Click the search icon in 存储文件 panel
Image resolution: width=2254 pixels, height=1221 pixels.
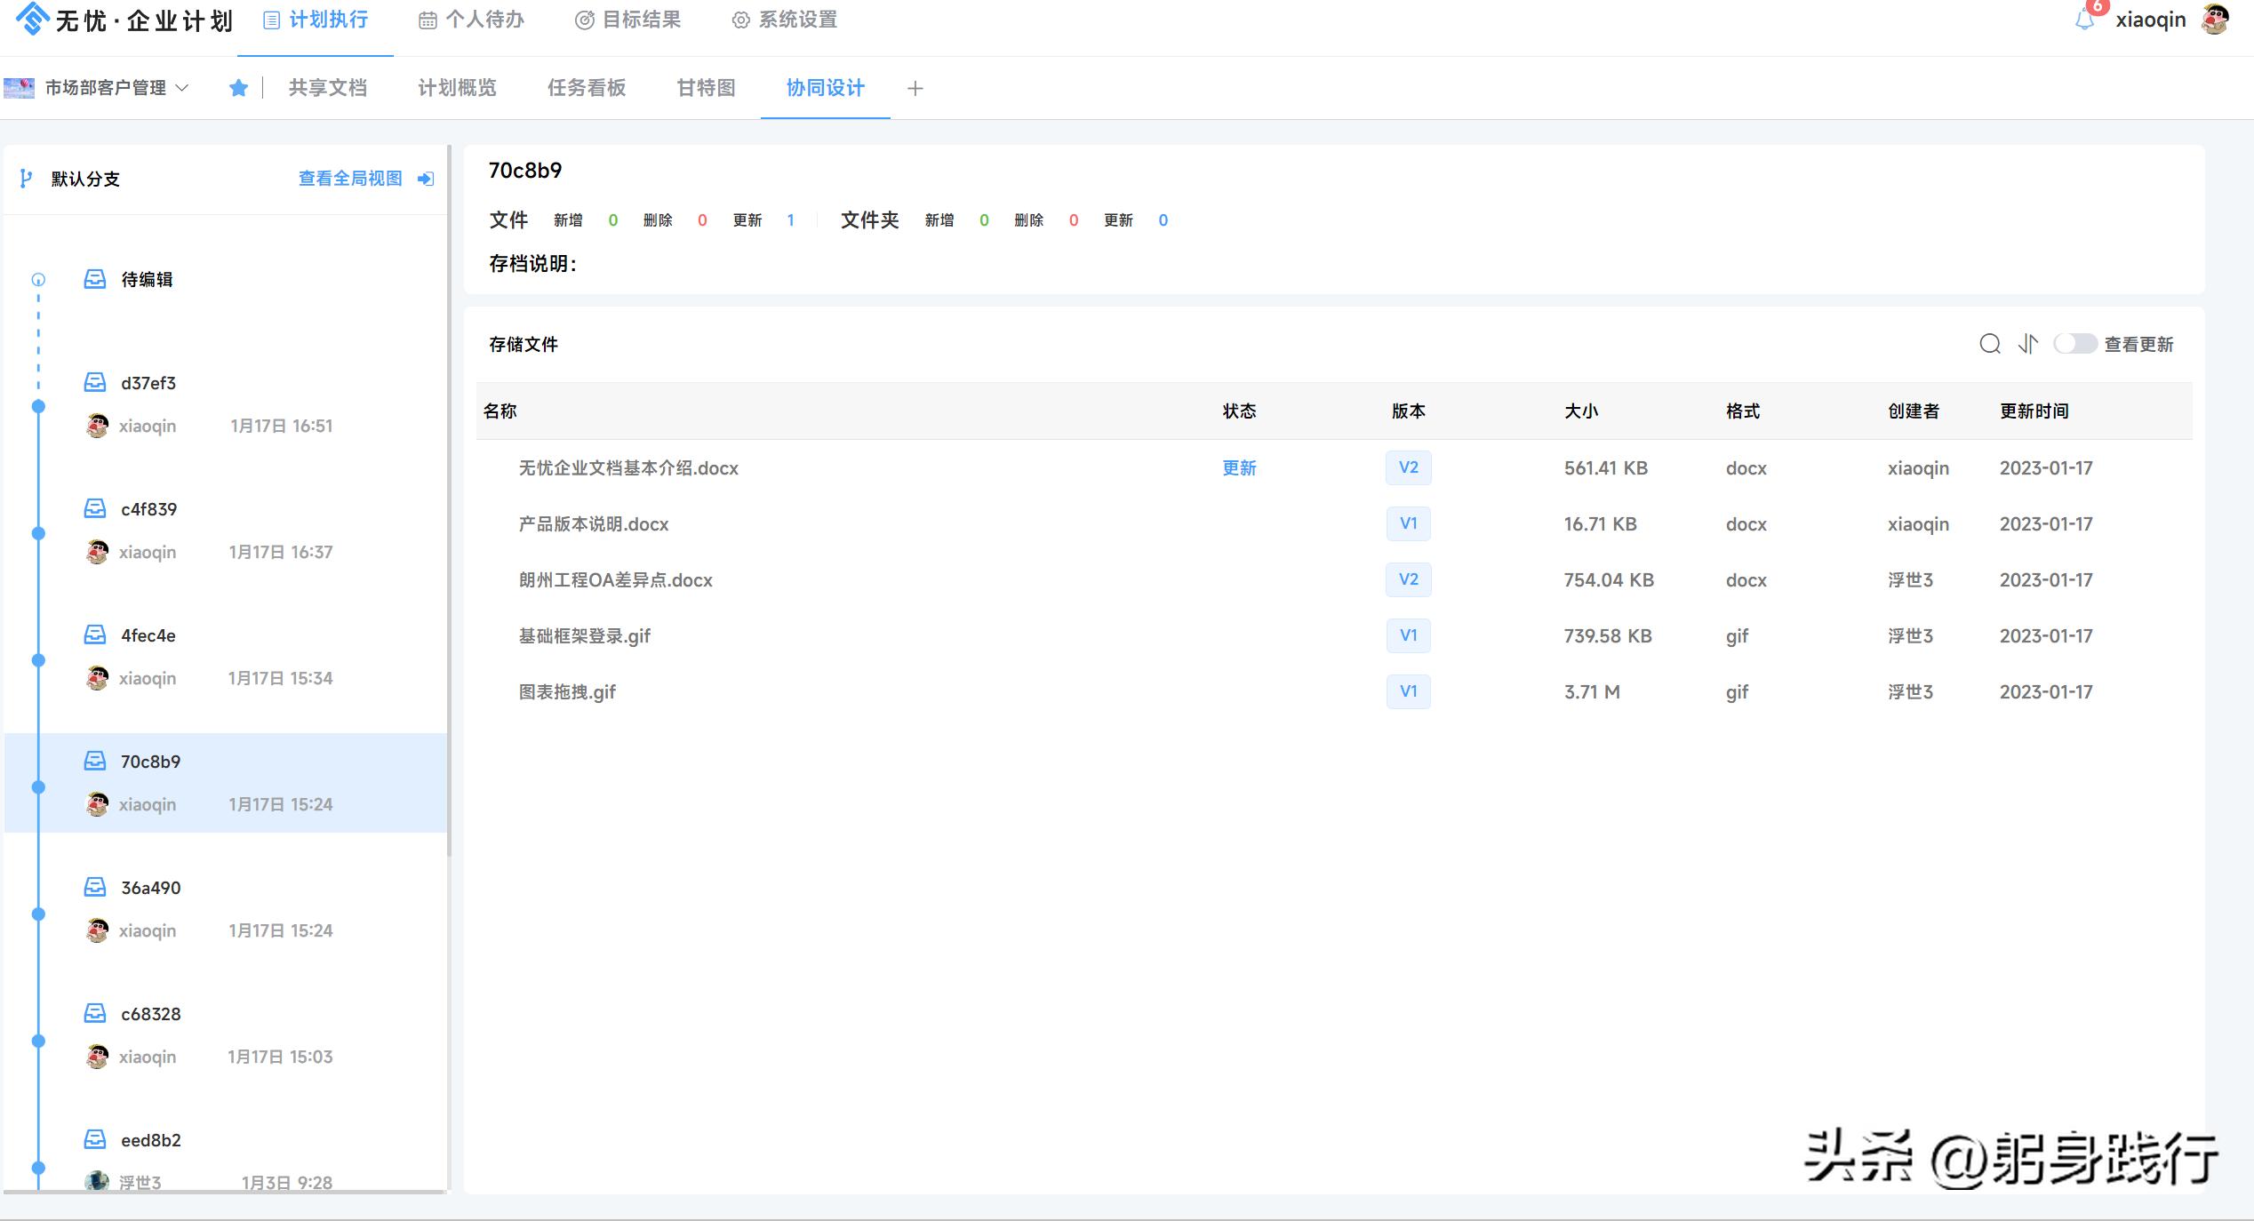click(1990, 344)
